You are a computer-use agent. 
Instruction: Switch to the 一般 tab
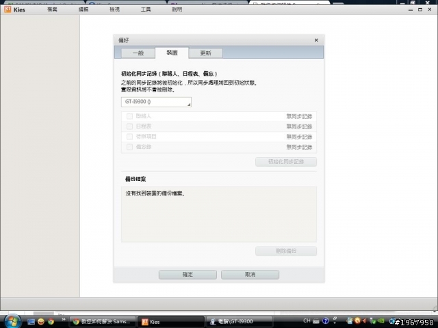(138, 53)
